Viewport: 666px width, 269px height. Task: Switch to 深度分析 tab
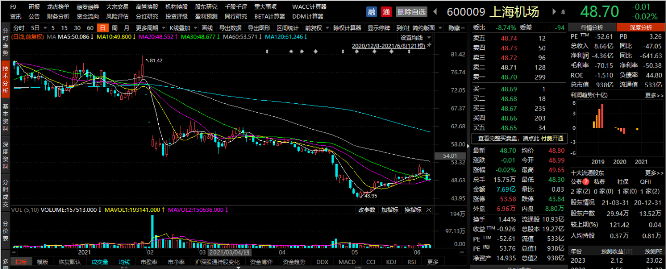(x=641, y=28)
